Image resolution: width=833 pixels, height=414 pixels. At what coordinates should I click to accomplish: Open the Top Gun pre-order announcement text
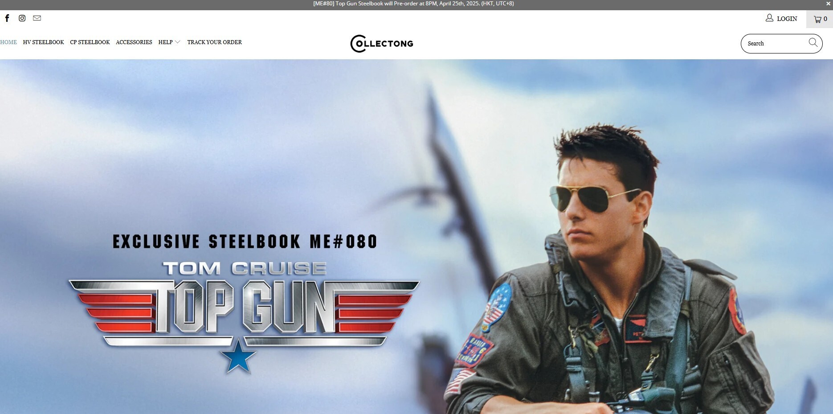[413, 4]
